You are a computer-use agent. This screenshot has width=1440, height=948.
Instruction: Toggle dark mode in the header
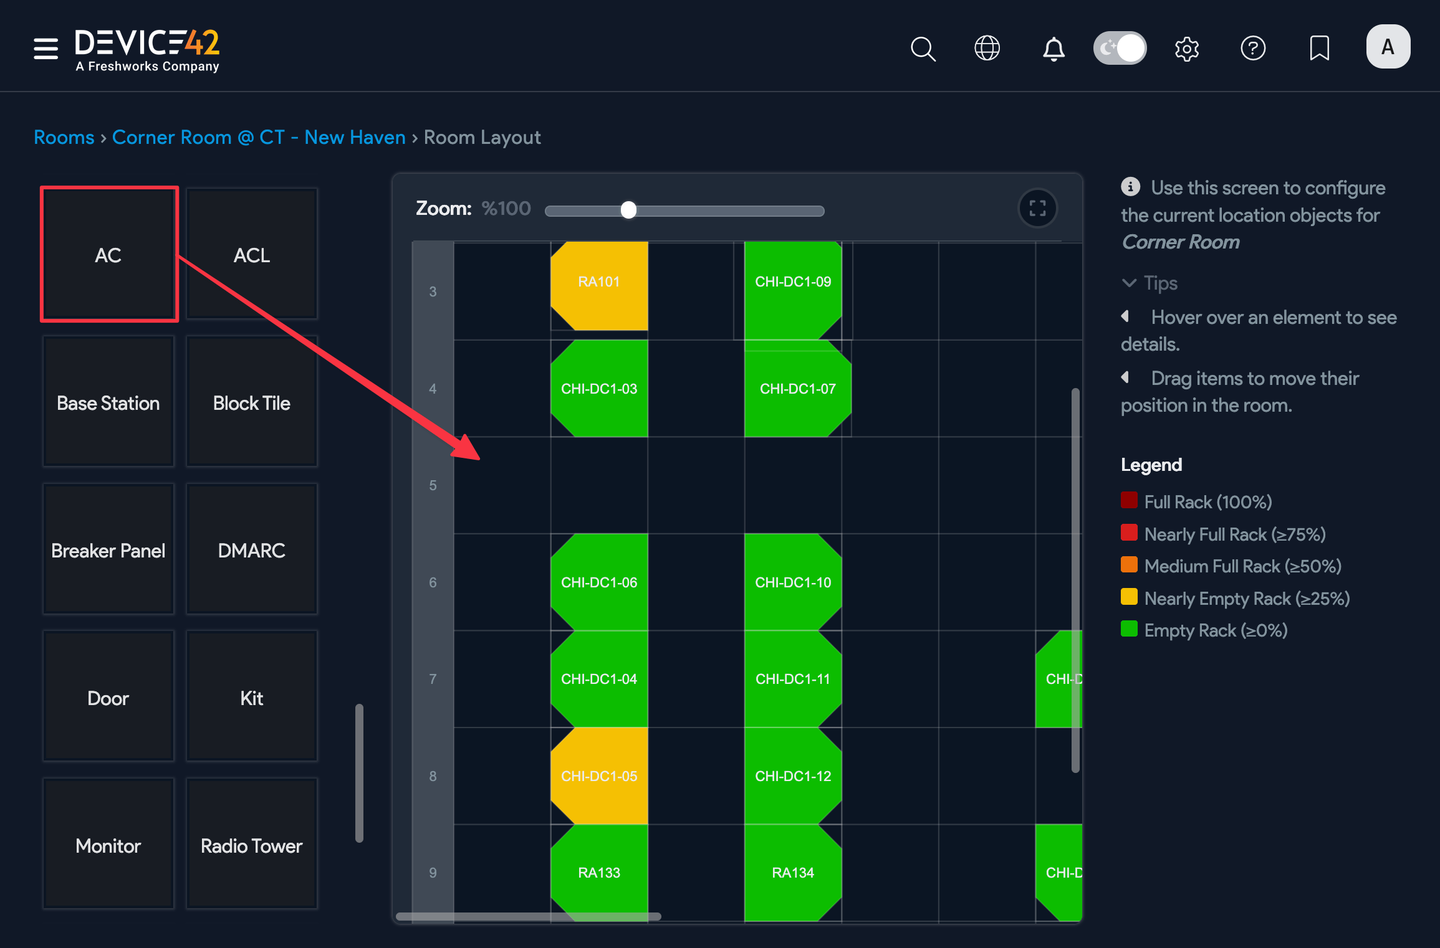tap(1120, 47)
